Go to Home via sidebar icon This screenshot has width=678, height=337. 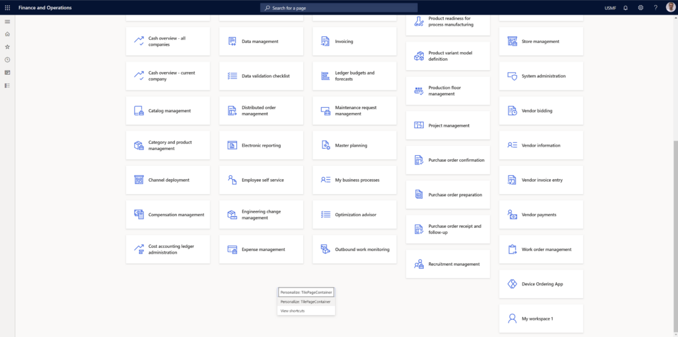pos(7,34)
